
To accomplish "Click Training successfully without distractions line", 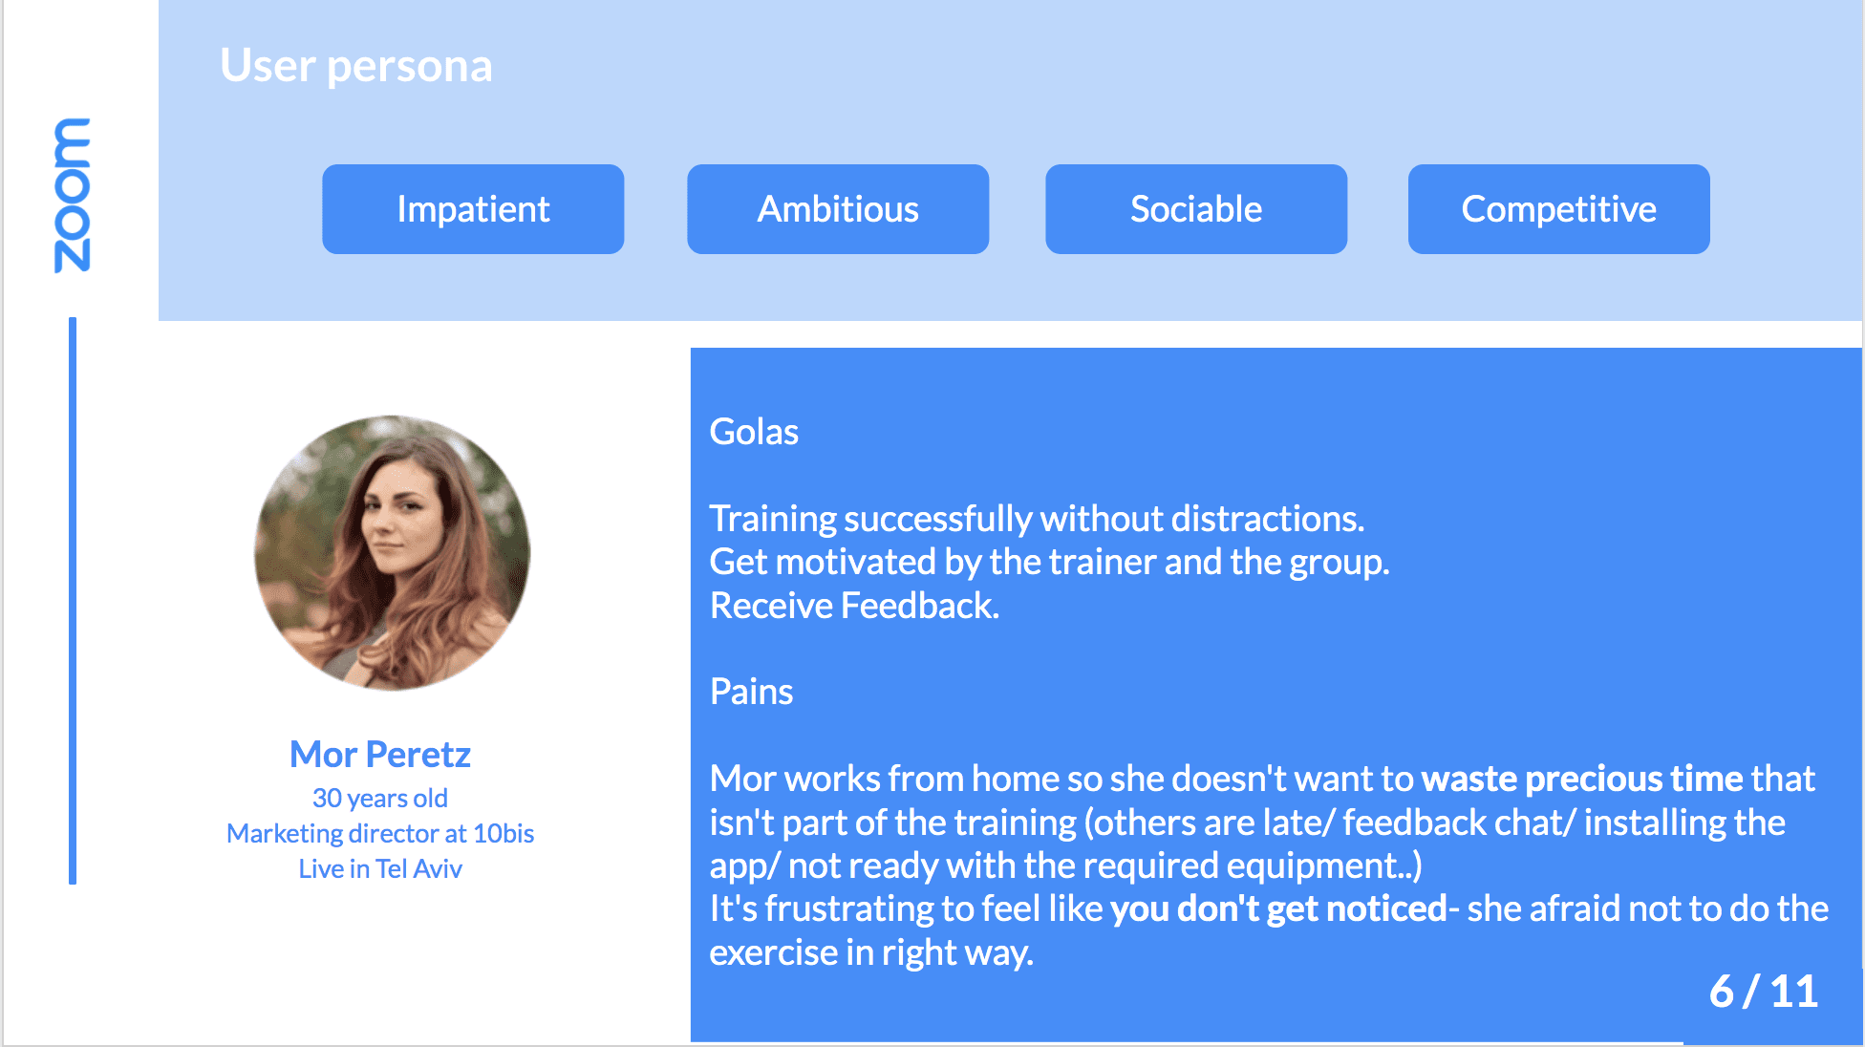I will 1037,519.
